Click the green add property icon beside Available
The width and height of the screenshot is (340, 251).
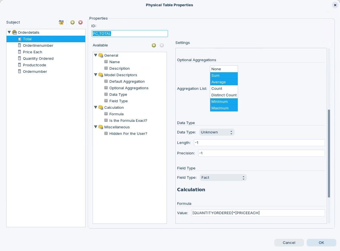[154, 45]
